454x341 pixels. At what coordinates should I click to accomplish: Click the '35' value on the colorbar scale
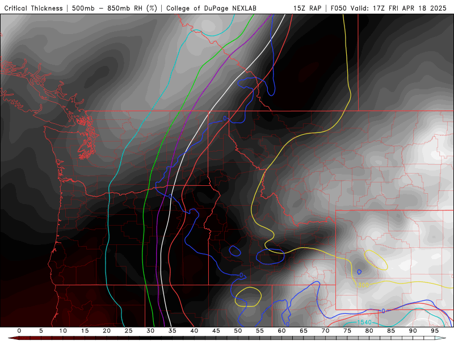[x=173, y=331]
